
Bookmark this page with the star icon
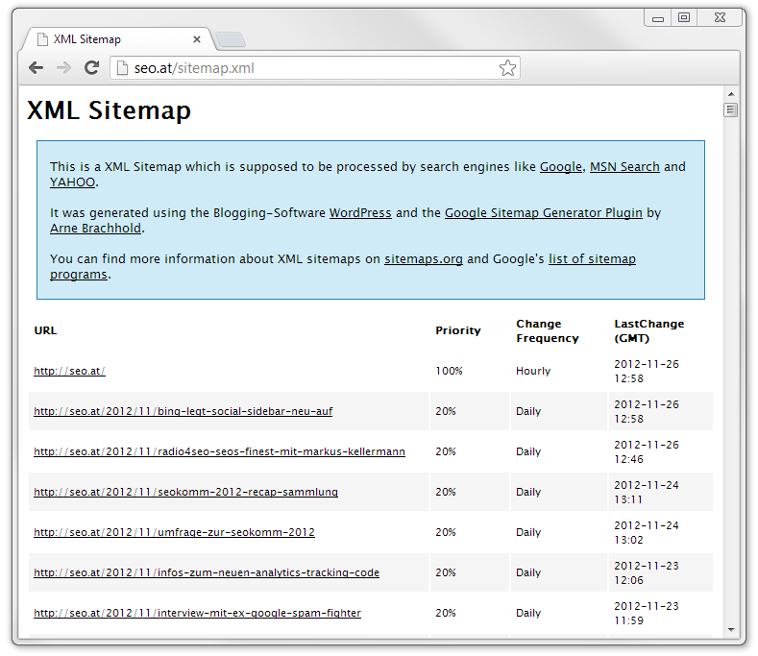[507, 68]
